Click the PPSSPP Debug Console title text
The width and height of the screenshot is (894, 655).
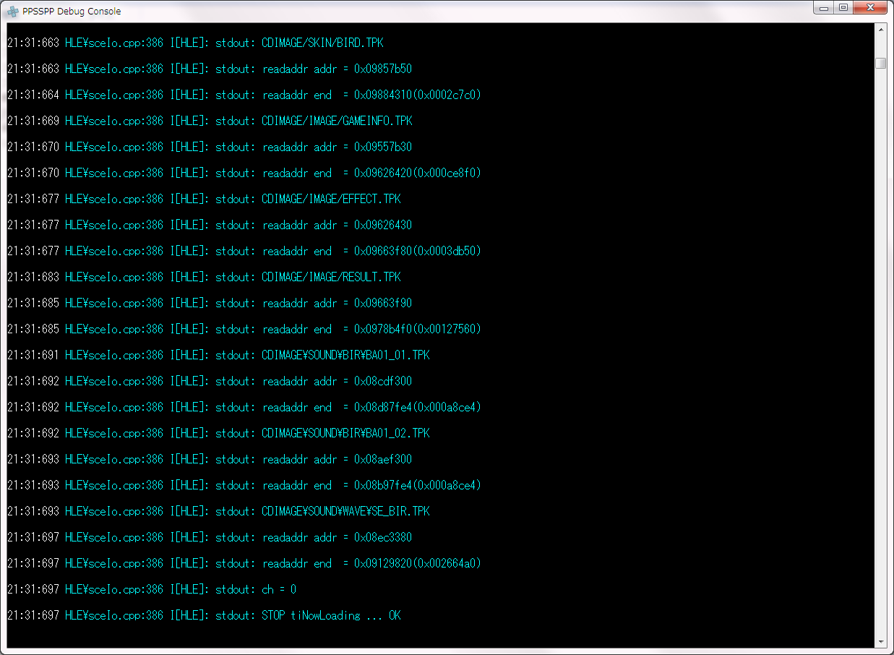(72, 12)
